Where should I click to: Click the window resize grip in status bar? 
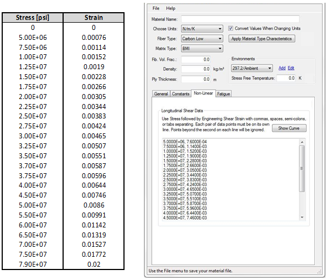(319, 271)
